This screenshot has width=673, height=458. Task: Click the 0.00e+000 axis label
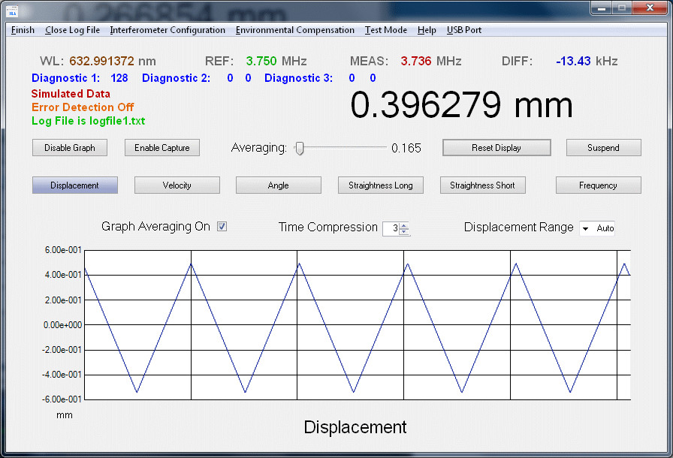62,325
